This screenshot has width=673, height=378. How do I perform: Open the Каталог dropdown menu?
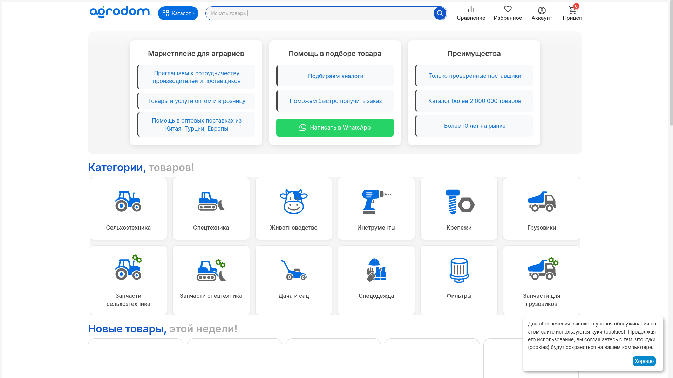point(178,13)
